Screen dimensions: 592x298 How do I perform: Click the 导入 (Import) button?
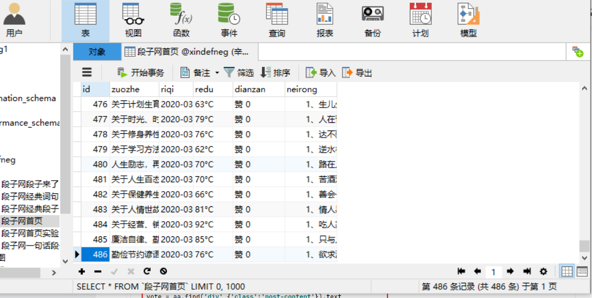click(321, 73)
